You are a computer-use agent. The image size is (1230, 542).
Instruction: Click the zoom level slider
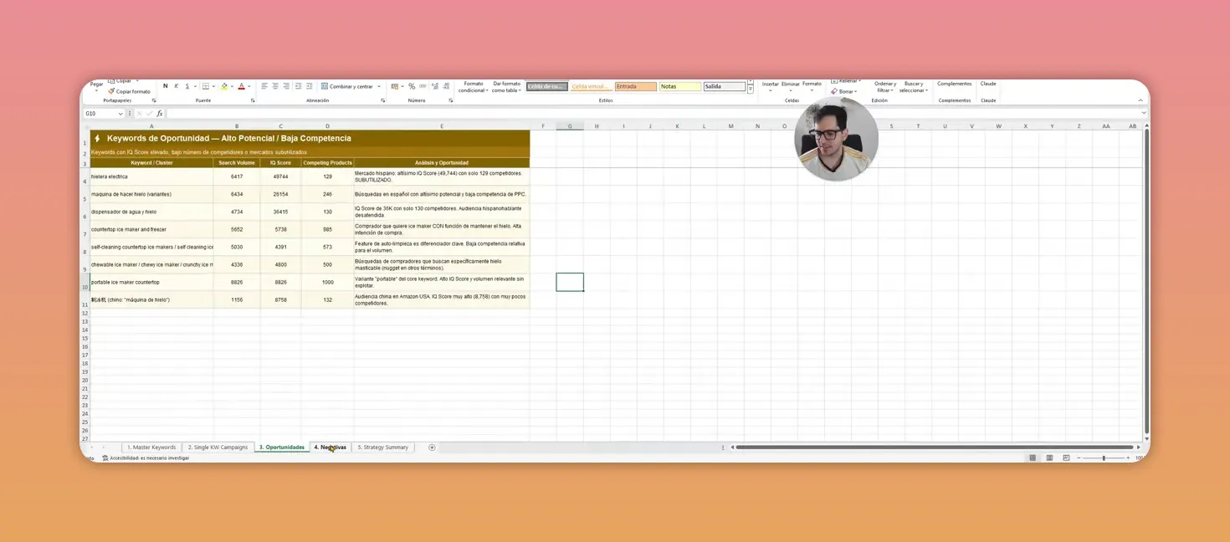tap(1104, 458)
